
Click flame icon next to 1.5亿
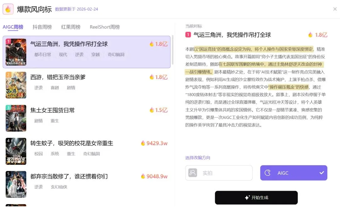[151, 110]
